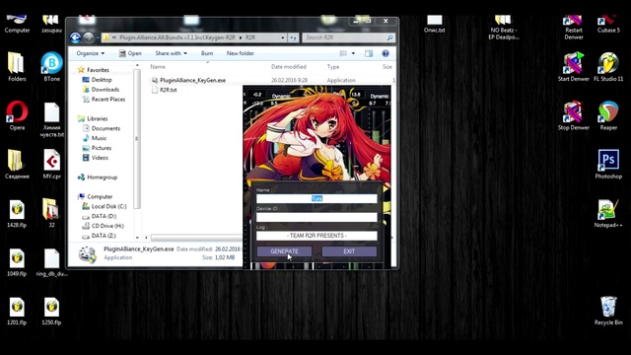Click Explorer forward navigation arrow
This screenshot has width=631, height=355.
[89, 37]
